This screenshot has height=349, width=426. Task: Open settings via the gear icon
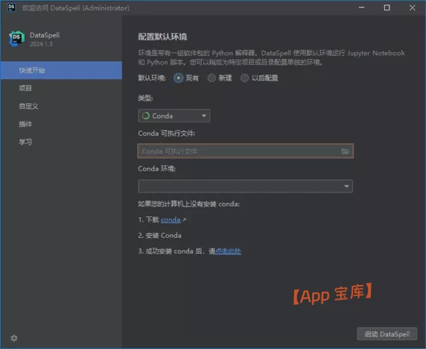click(x=14, y=338)
